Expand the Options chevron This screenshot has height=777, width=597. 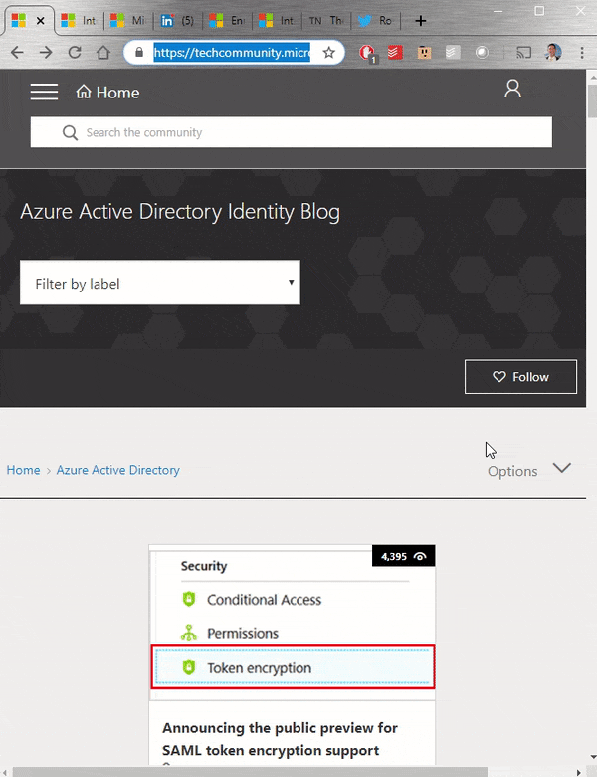(x=562, y=468)
